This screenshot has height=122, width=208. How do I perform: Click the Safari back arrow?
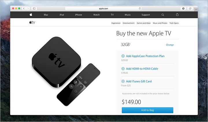(24, 8)
